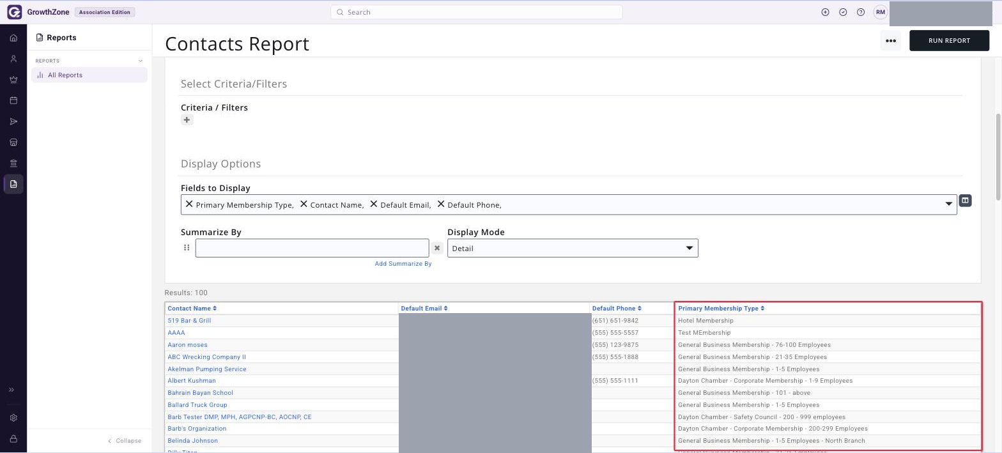This screenshot has width=1002, height=453.
Task: Sort by Default Phone column
Action: (x=617, y=309)
